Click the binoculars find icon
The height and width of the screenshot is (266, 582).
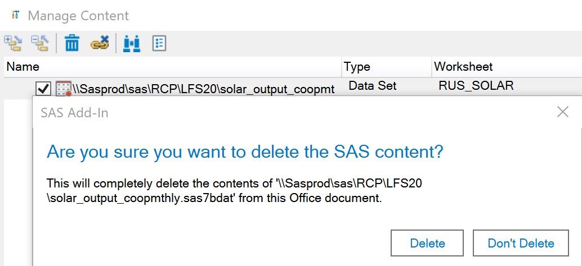pos(131,43)
